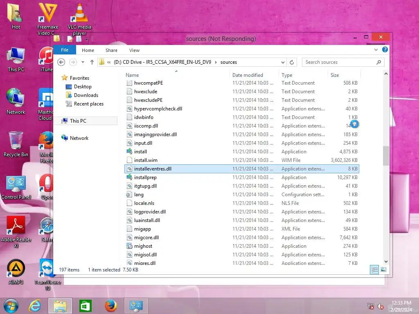Open Internet Explorer from taskbar
This screenshot has height=314, width=419.
click(35, 306)
